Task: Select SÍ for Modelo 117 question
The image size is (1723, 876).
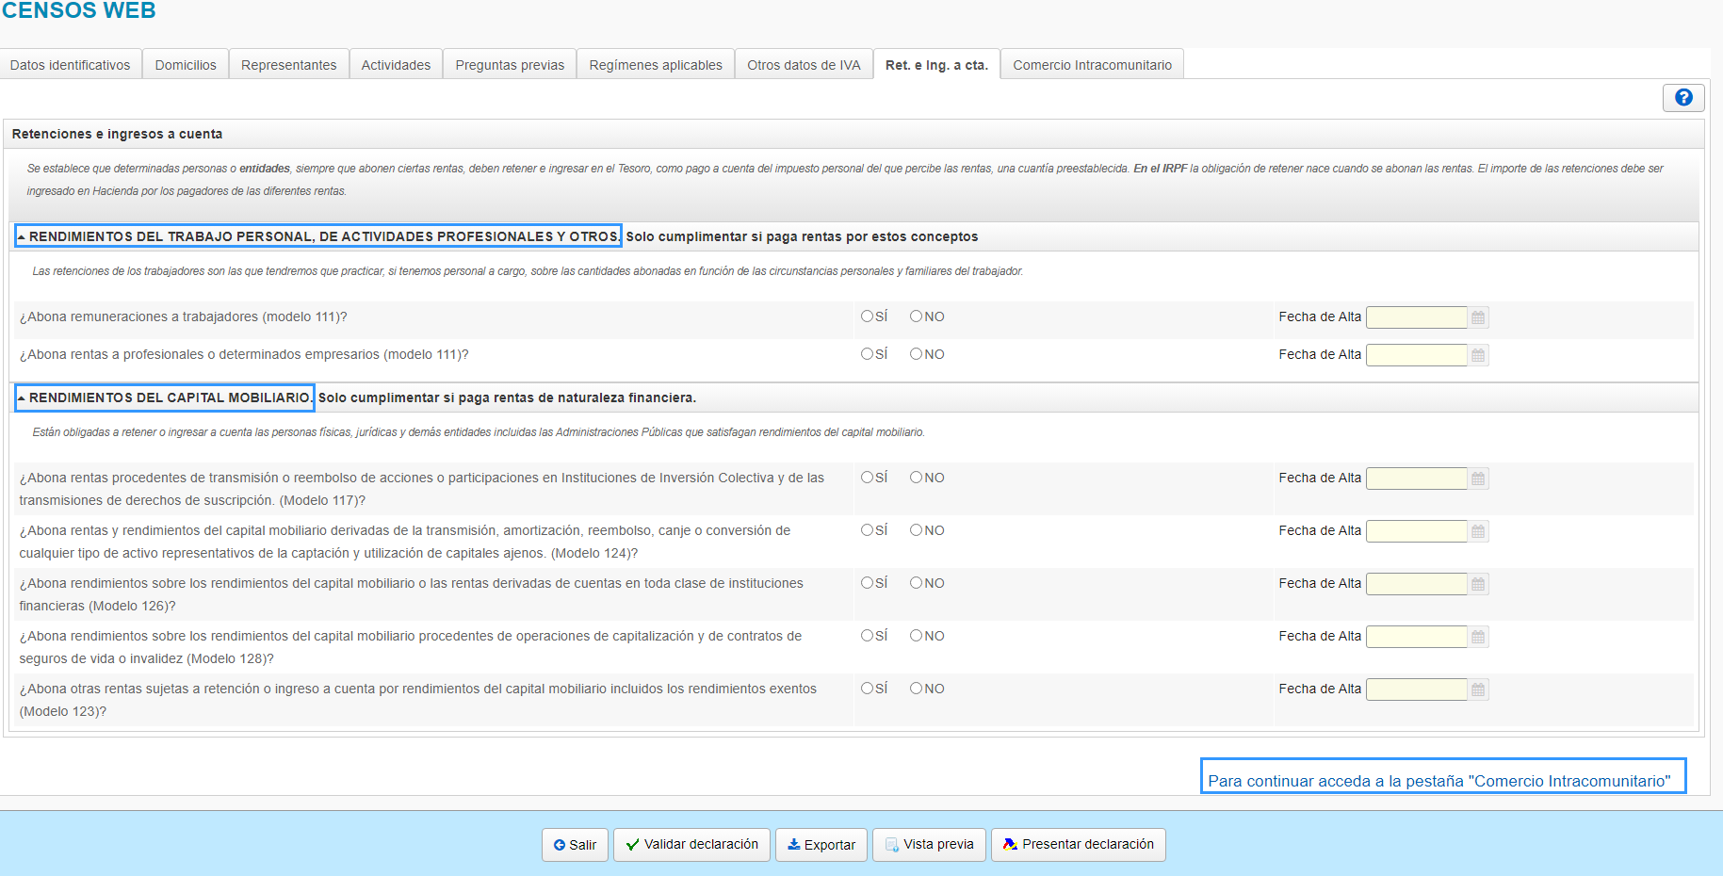Action: (867, 478)
